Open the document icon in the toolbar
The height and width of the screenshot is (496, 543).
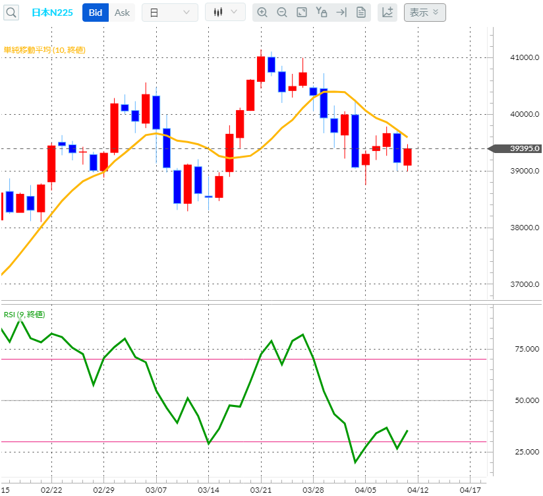pos(360,12)
